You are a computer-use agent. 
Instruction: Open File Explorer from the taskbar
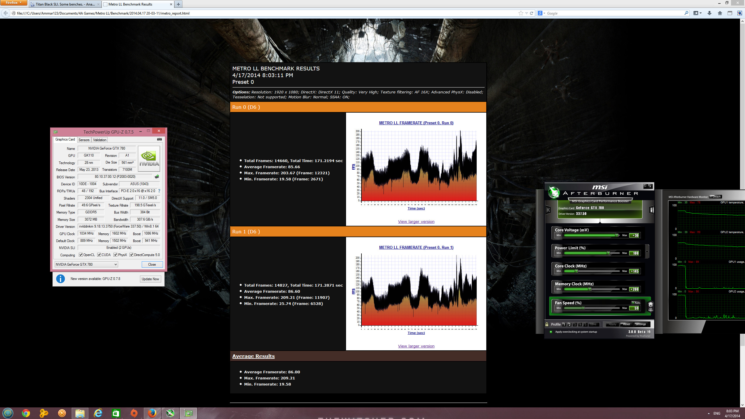pos(80,413)
